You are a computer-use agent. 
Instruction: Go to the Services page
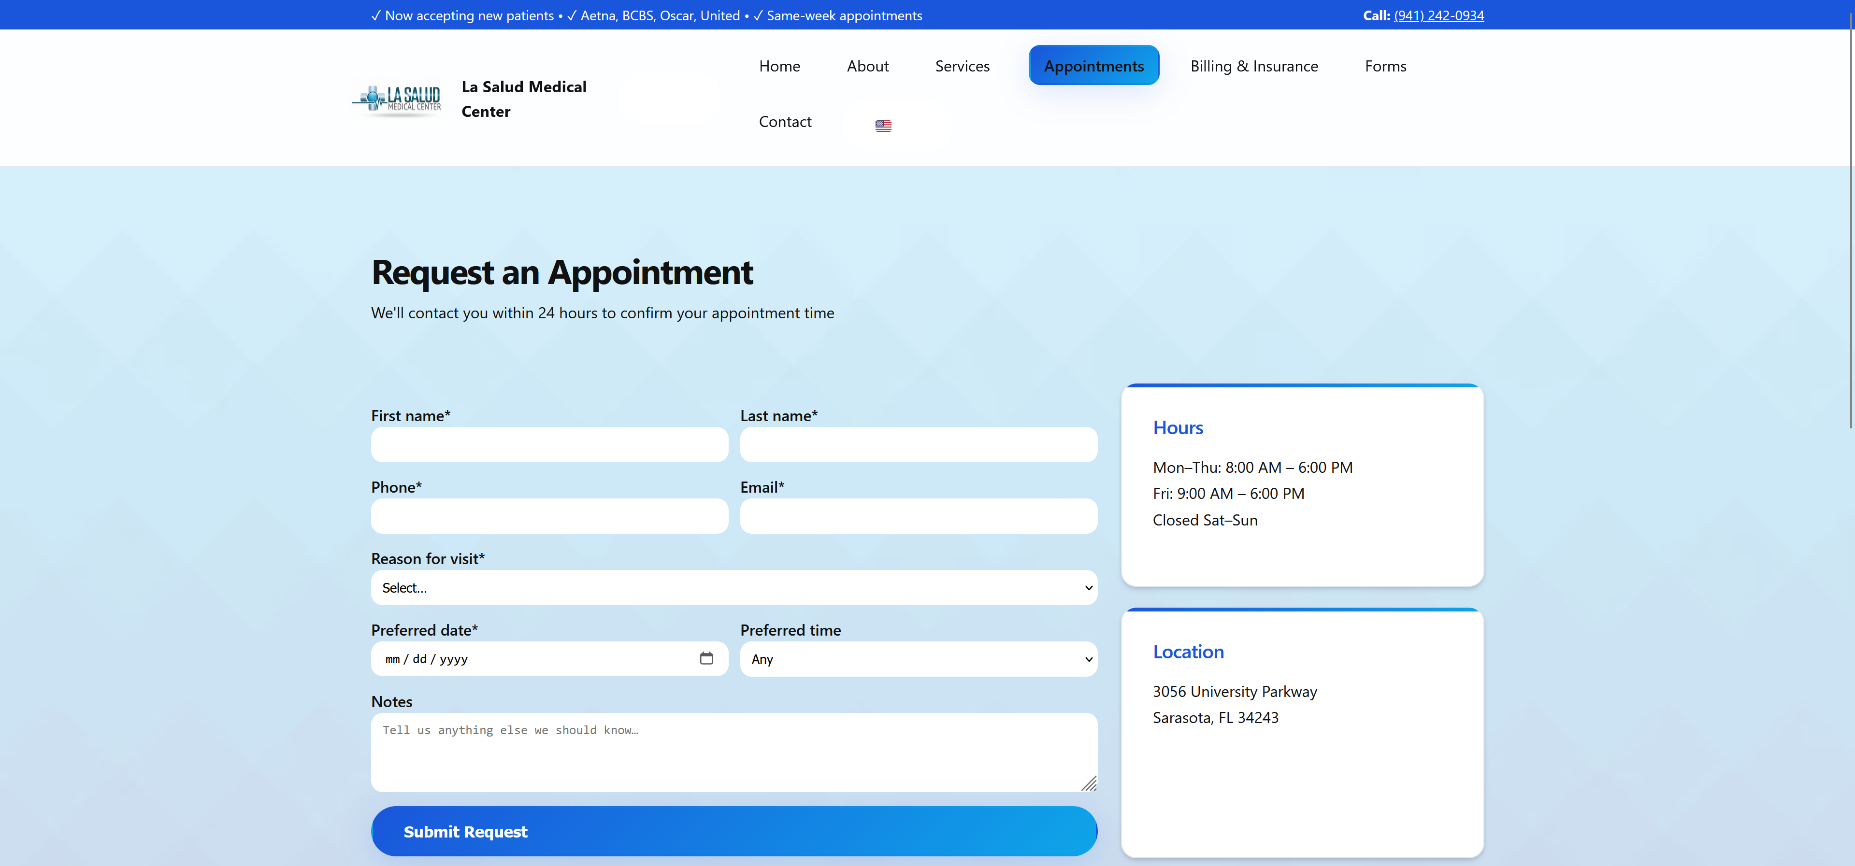pyautogui.click(x=962, y=66)
